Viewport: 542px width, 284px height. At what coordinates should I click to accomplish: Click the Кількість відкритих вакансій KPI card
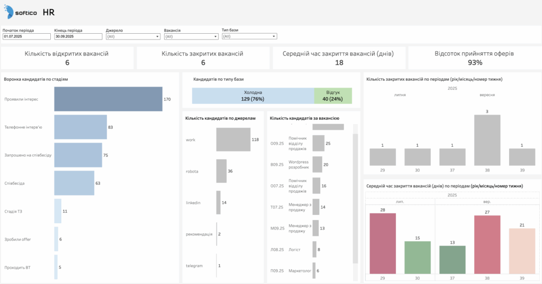click(67, 58)
